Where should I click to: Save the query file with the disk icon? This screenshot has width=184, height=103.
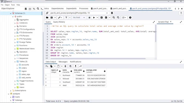click(x=51, y=18)
